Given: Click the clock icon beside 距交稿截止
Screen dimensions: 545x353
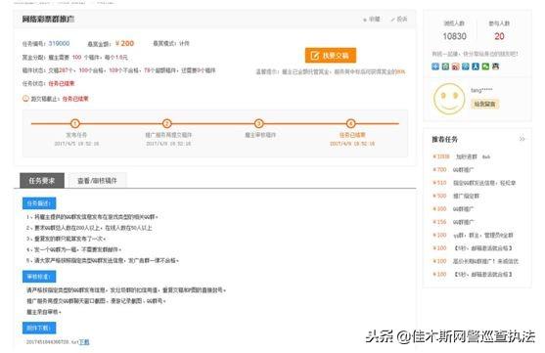Looking at the screenshot, I should click(25, 99).
